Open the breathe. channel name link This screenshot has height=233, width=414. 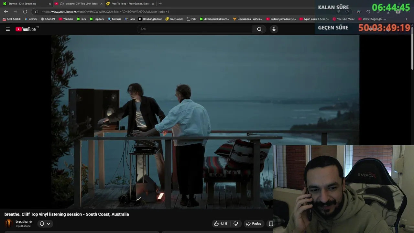[22, 222]
